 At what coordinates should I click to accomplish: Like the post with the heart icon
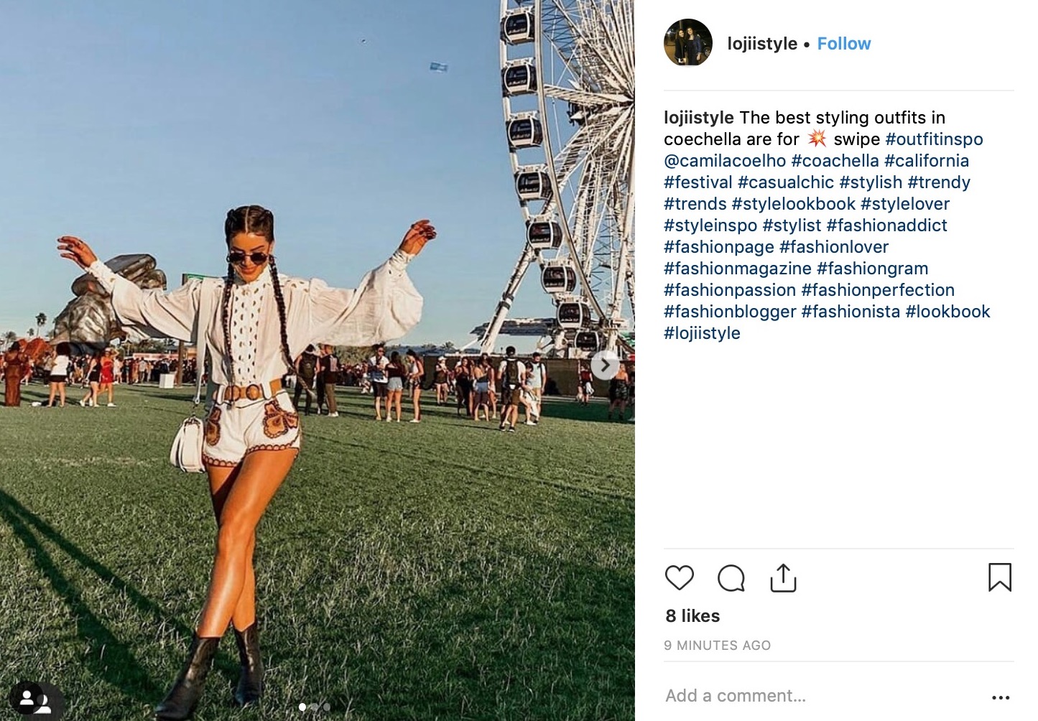click(679, 577)
